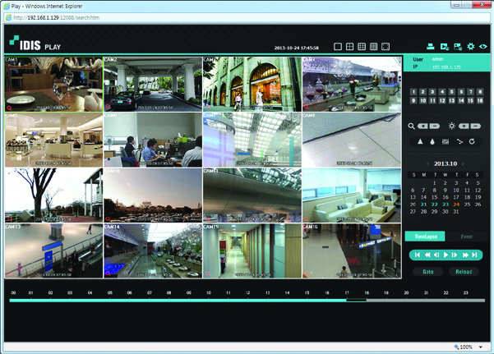Click the brightness sun icon
Image resolution: width=494 pixels, height=354 pixels.
(x=451, y=126)
